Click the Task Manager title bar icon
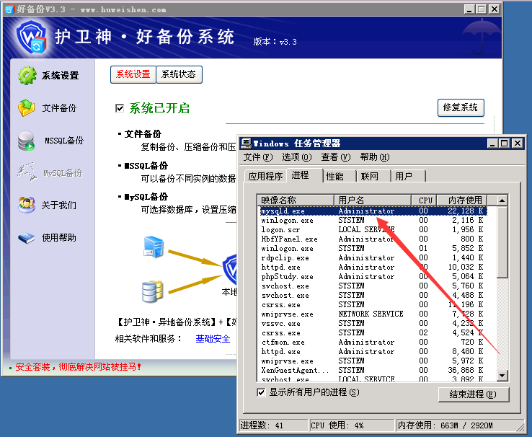 tap(246, 144)
